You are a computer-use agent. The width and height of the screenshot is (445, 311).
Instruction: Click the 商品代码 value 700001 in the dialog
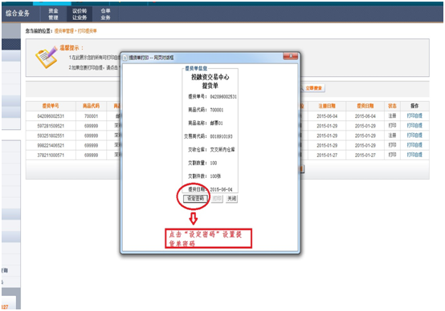(217, 110)
